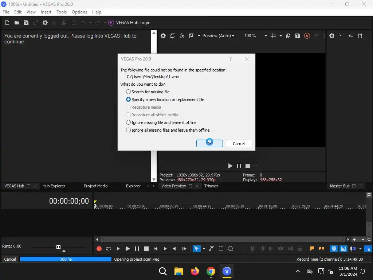Expand the grid overlay options arrow

[x=281, y=36]
